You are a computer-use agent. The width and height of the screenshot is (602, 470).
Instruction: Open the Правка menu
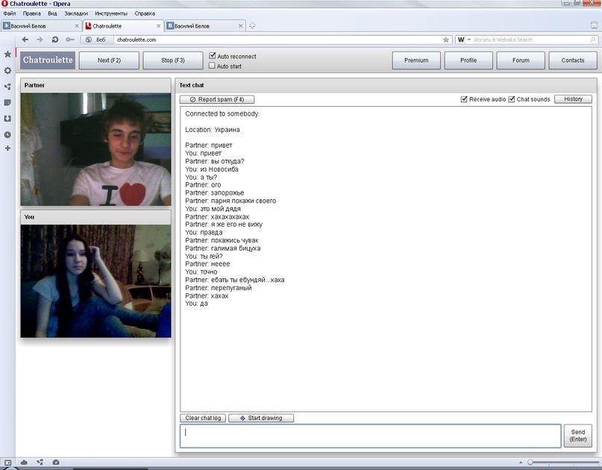point(31,13)
